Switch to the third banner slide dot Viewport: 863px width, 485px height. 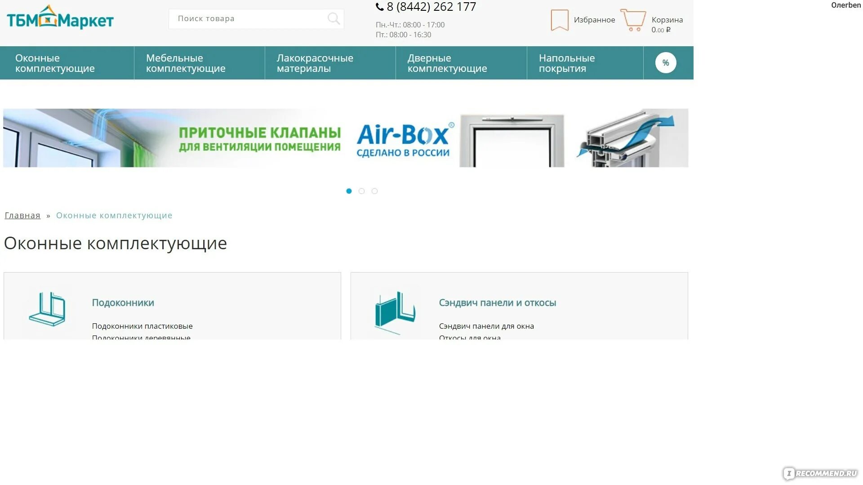[x=374, y=191]
